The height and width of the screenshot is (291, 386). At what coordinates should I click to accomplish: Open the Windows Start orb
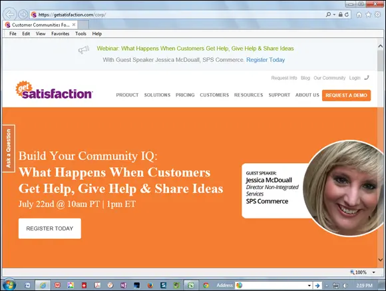click(x=9, y=285)
